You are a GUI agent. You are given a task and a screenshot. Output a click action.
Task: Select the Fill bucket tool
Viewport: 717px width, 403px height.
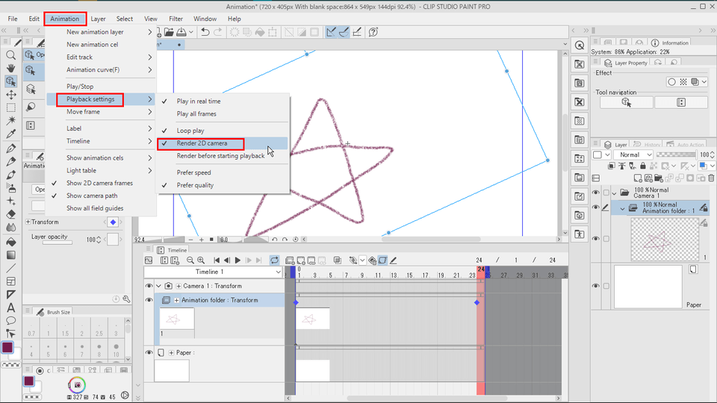point(11,242)
